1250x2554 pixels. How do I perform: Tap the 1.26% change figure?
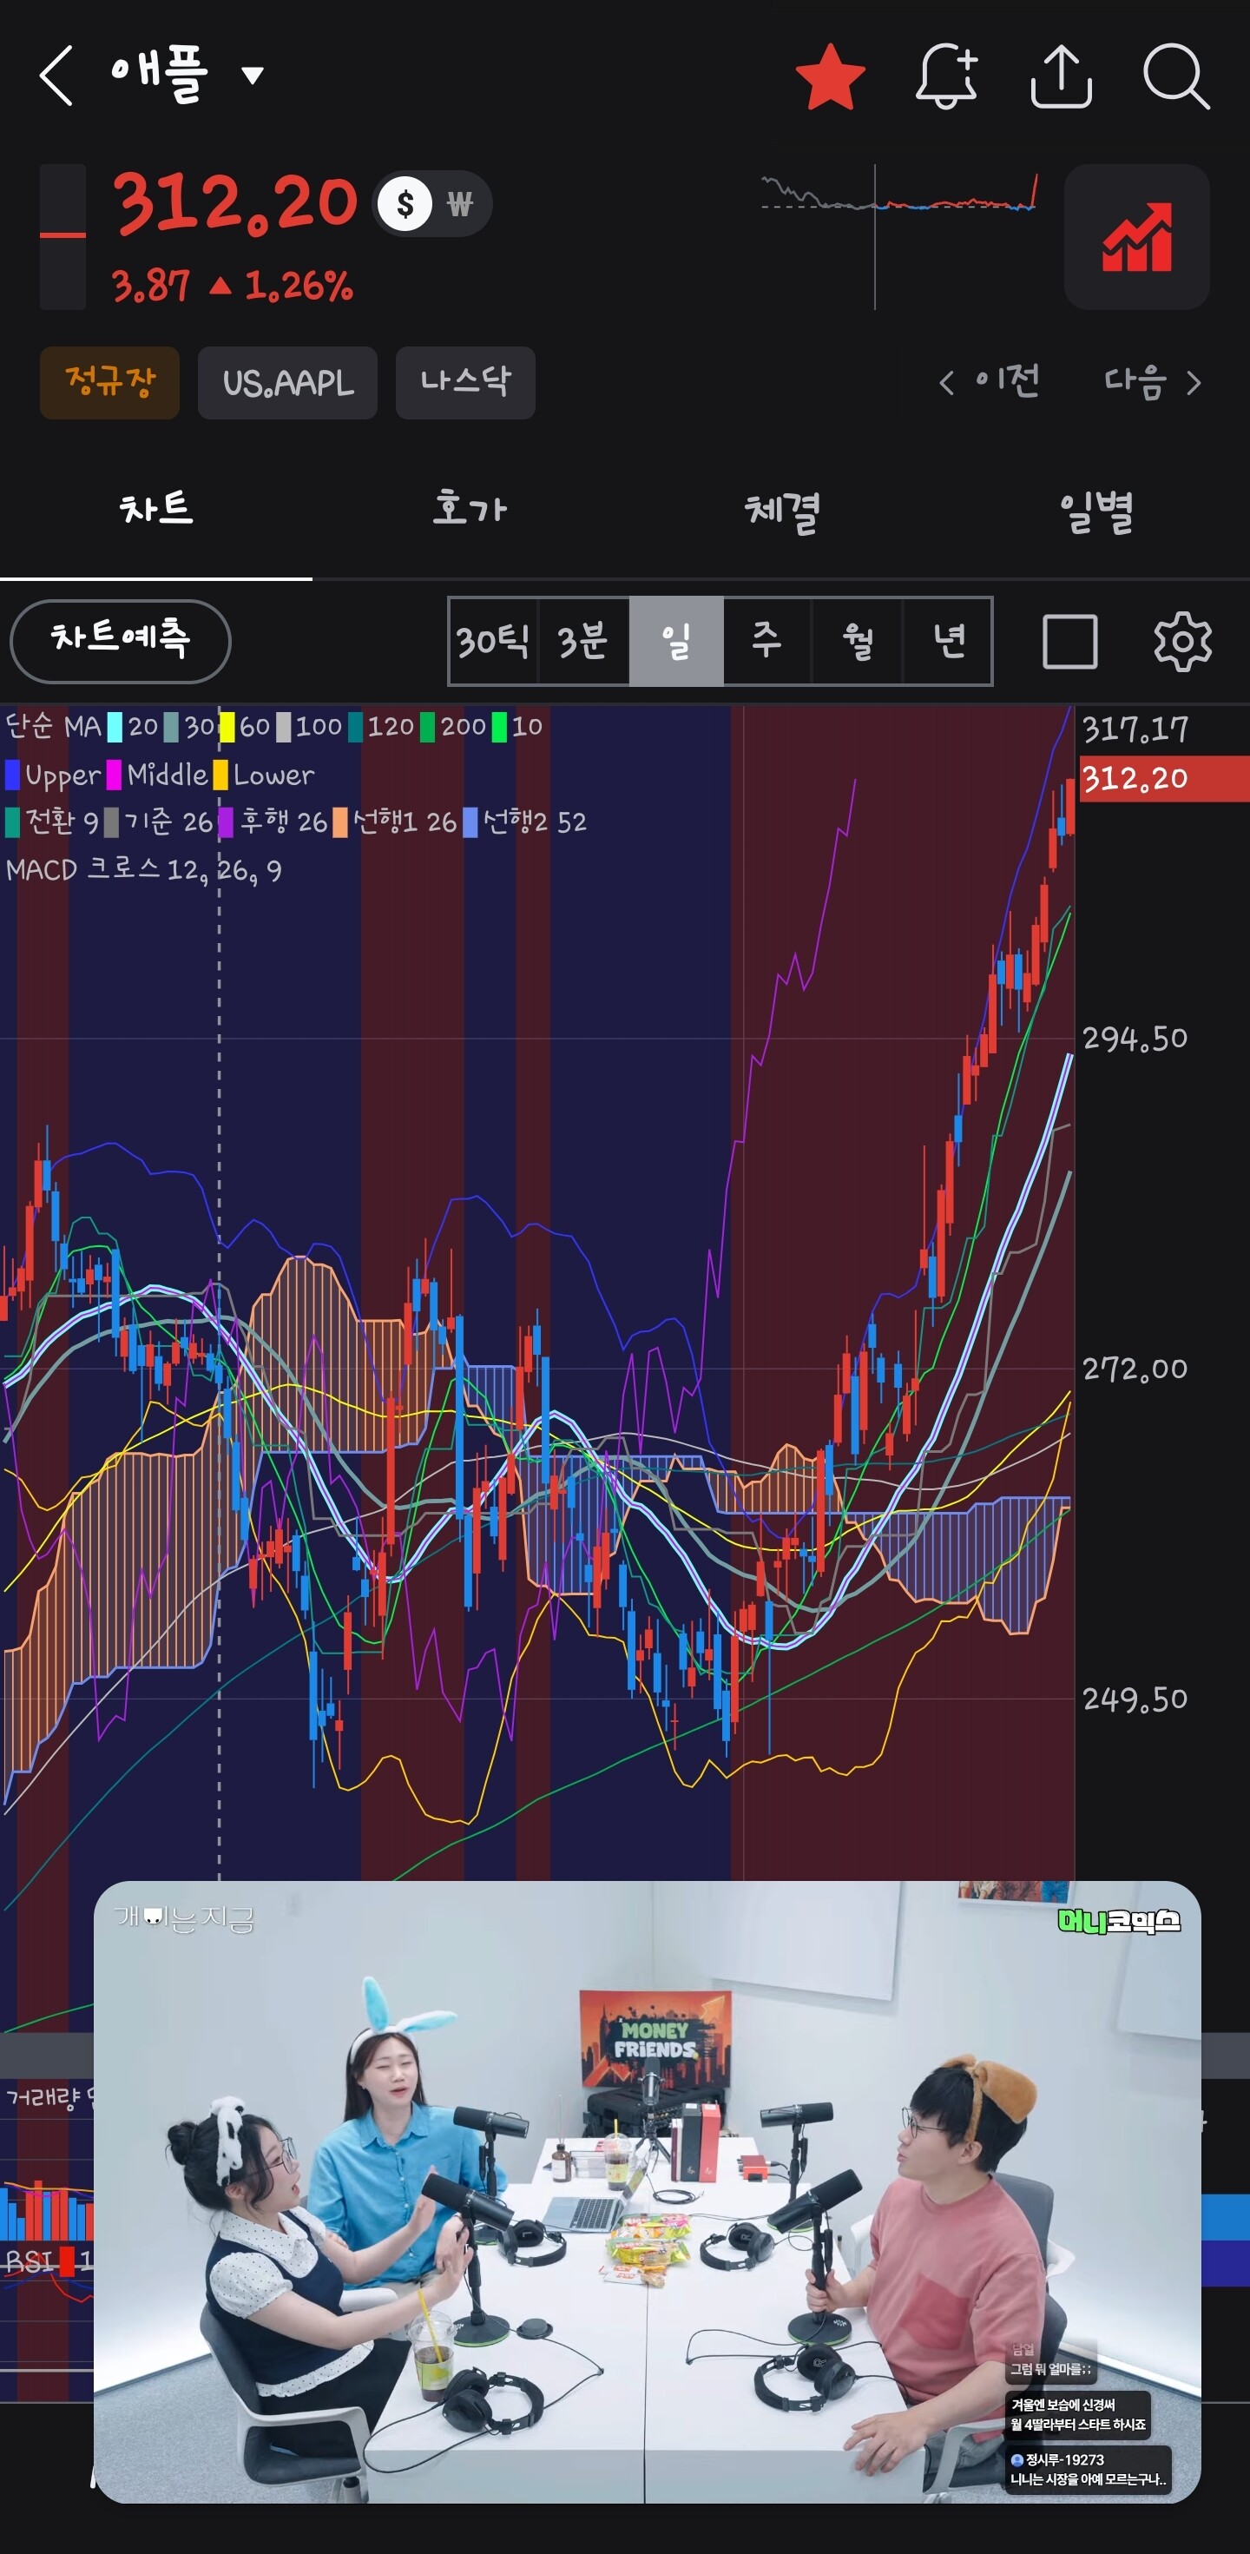pyautogui.click(x=299, y=287)
